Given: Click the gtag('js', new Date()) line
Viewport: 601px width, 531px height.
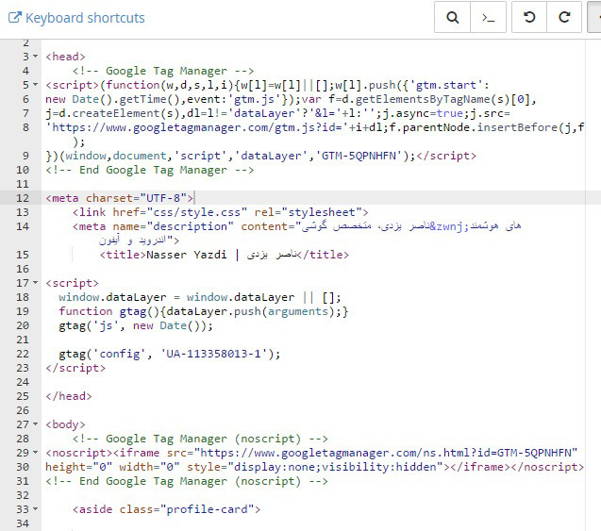Looking at the screenshot, I should [136, 325].
